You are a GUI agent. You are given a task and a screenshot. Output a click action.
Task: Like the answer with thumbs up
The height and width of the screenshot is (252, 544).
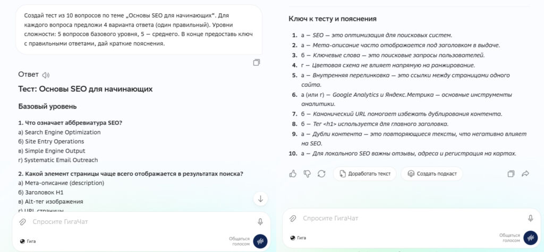pos(293,174)
